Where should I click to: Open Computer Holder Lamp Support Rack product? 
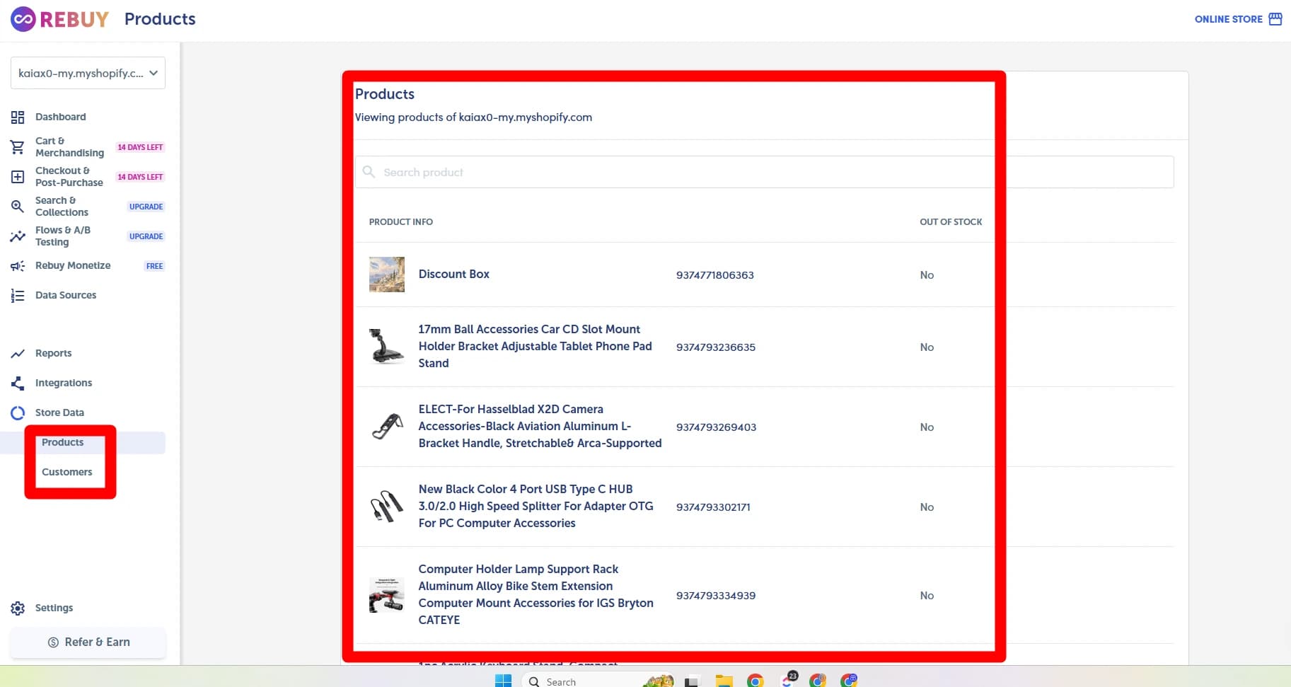pyautogui.click(x=535, y=594)
